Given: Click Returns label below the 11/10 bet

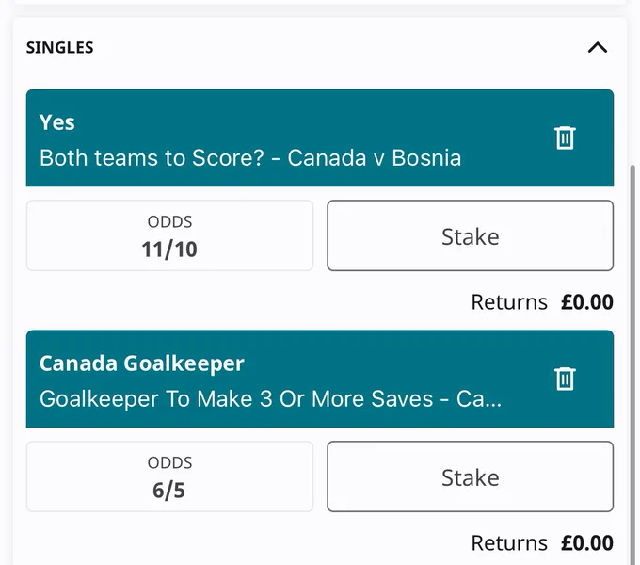Looking at the screenshot, I should coord(509,302).
